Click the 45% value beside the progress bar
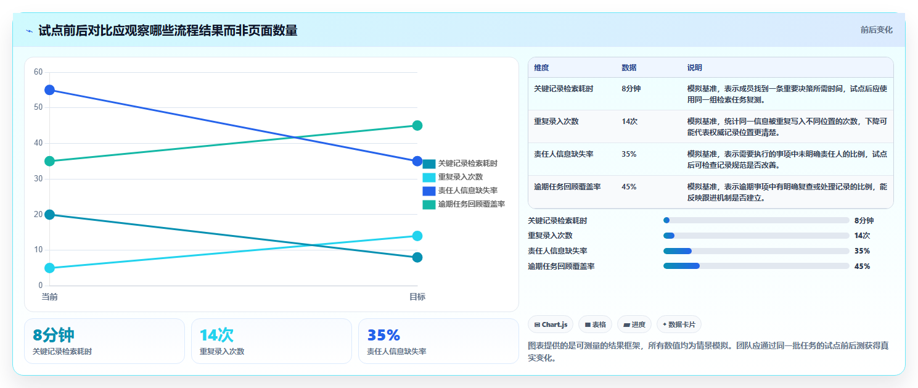 pyautogui.click(x=862, y=266)
